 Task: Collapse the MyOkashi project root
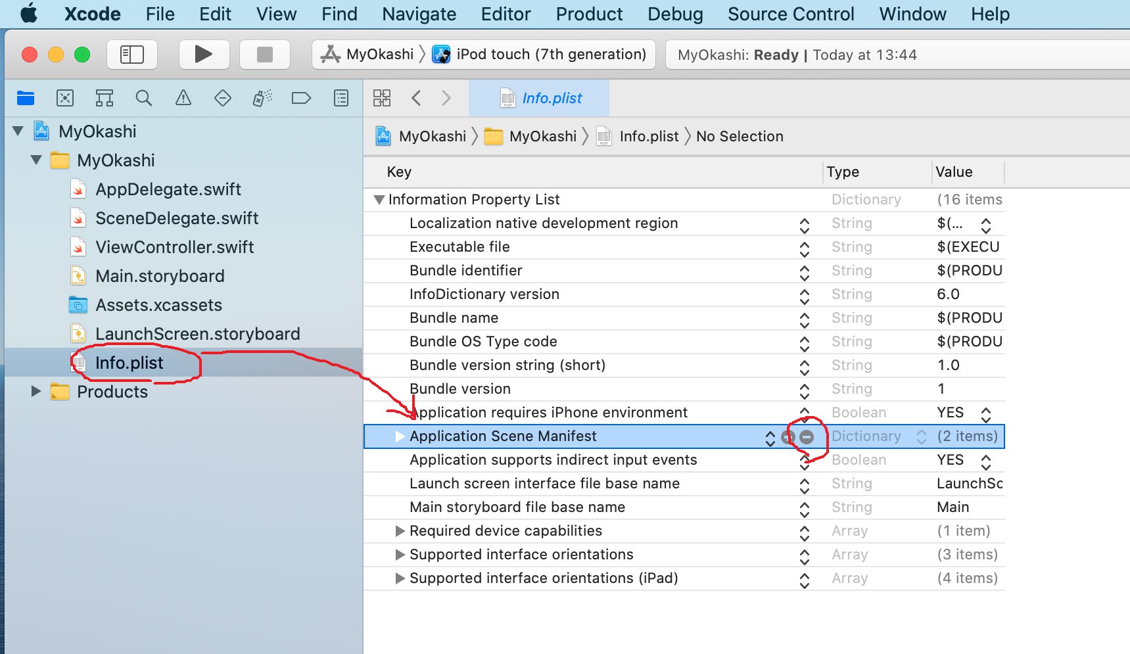(x=18, y=131)
